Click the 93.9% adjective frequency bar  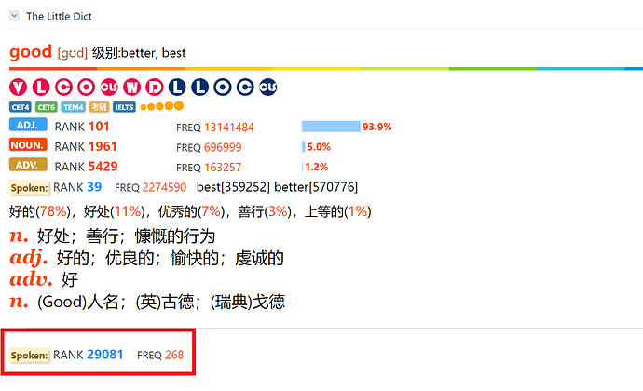(x=331, y=127)
